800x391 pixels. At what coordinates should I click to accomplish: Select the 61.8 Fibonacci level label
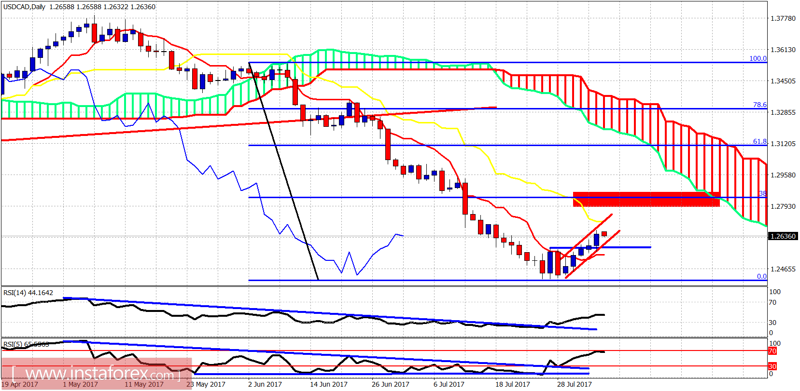(x=760, y=141)
